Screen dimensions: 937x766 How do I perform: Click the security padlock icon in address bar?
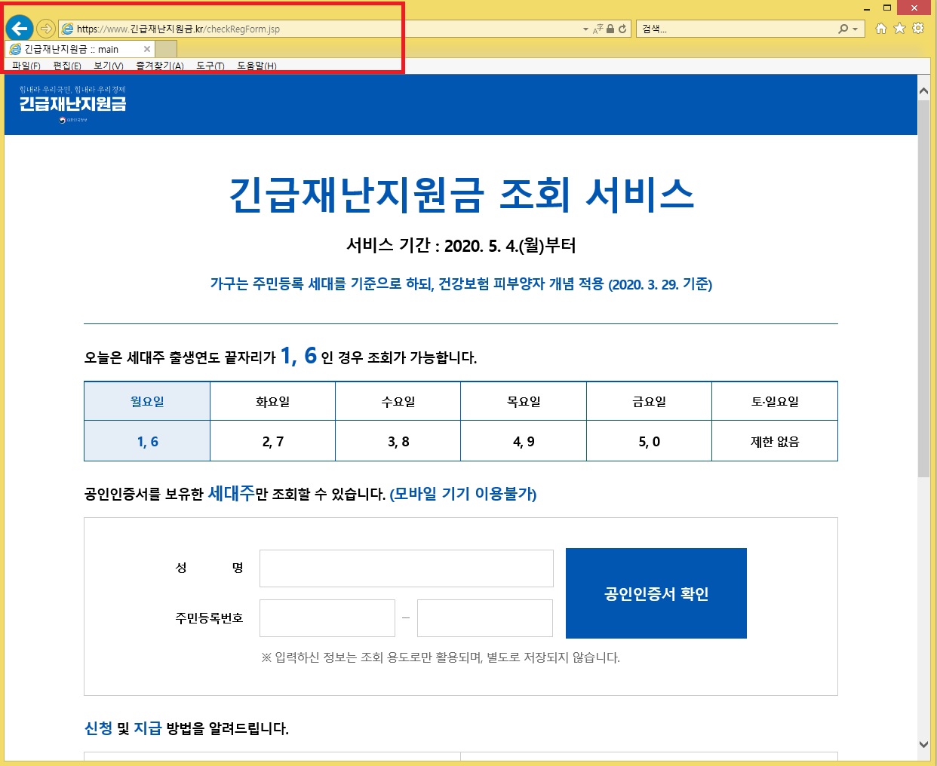tap(610, 29)
